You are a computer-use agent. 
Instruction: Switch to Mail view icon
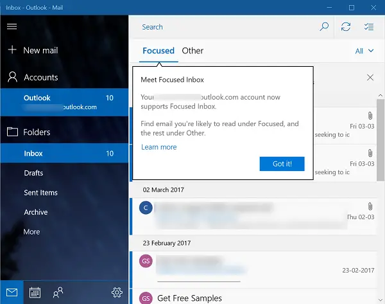tap(12, 292)
